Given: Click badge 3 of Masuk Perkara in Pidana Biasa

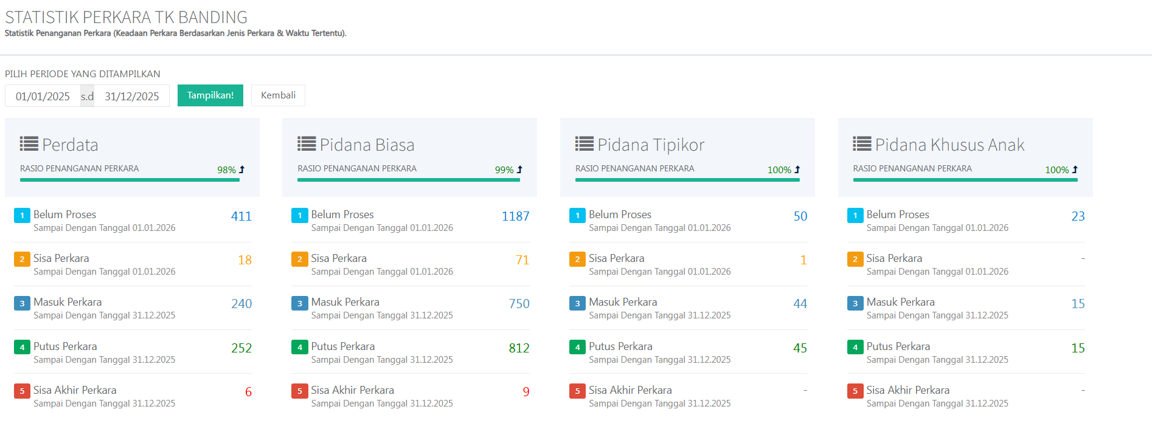Looking at the screenshot, I should 300,303.
